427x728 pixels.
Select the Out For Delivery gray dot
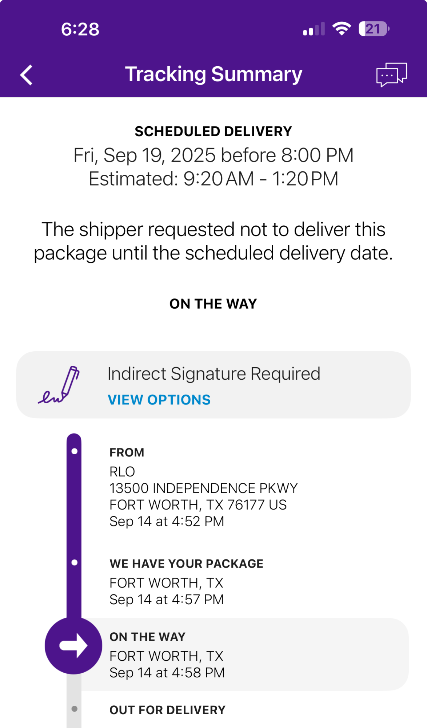tap(75, 709)
